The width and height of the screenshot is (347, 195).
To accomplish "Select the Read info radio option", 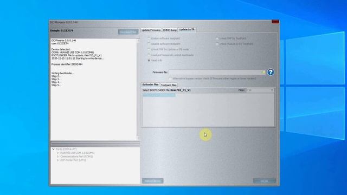I will point(149,60).
